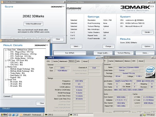Start the benchmark with Run 3DMark
156x117 pixels.
point(70,53)
